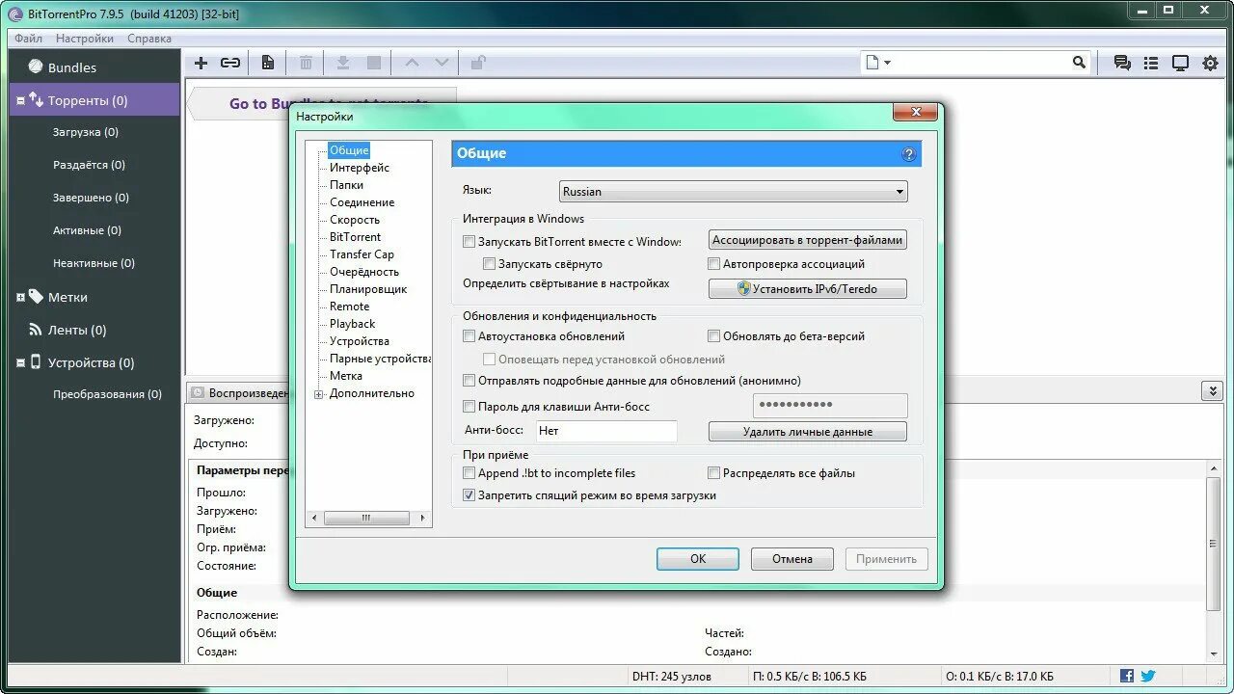
Task: Toggle the Автопроверка ассоциаций checkbox
Action: pyautogui.click(x=714, y=264)
